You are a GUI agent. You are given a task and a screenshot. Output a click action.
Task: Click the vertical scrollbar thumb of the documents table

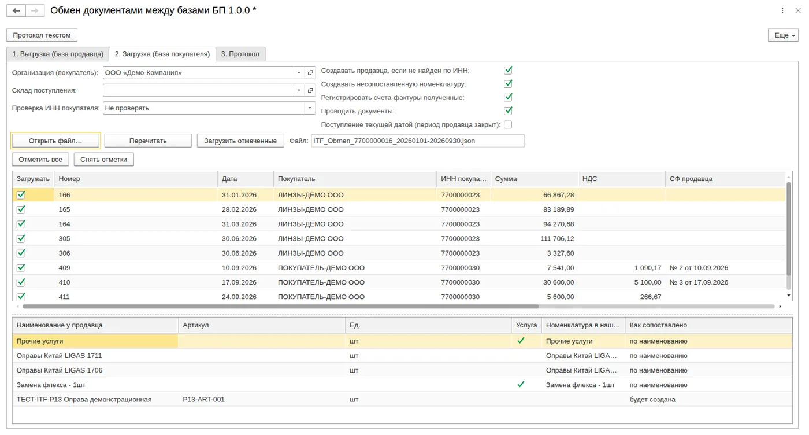(x=789, y=228)
